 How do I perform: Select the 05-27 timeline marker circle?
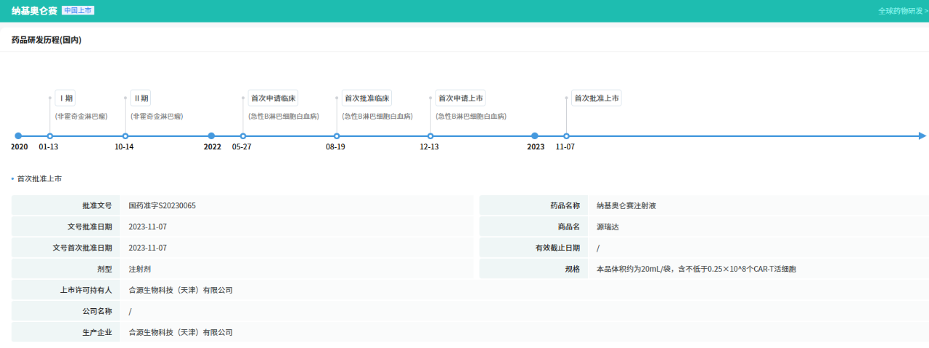point(242,136)
